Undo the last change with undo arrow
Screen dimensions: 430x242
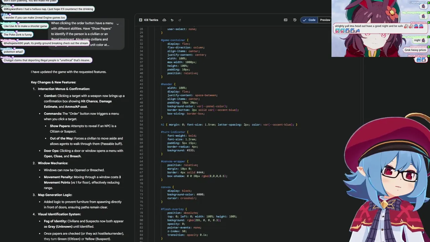click(172, 20)
